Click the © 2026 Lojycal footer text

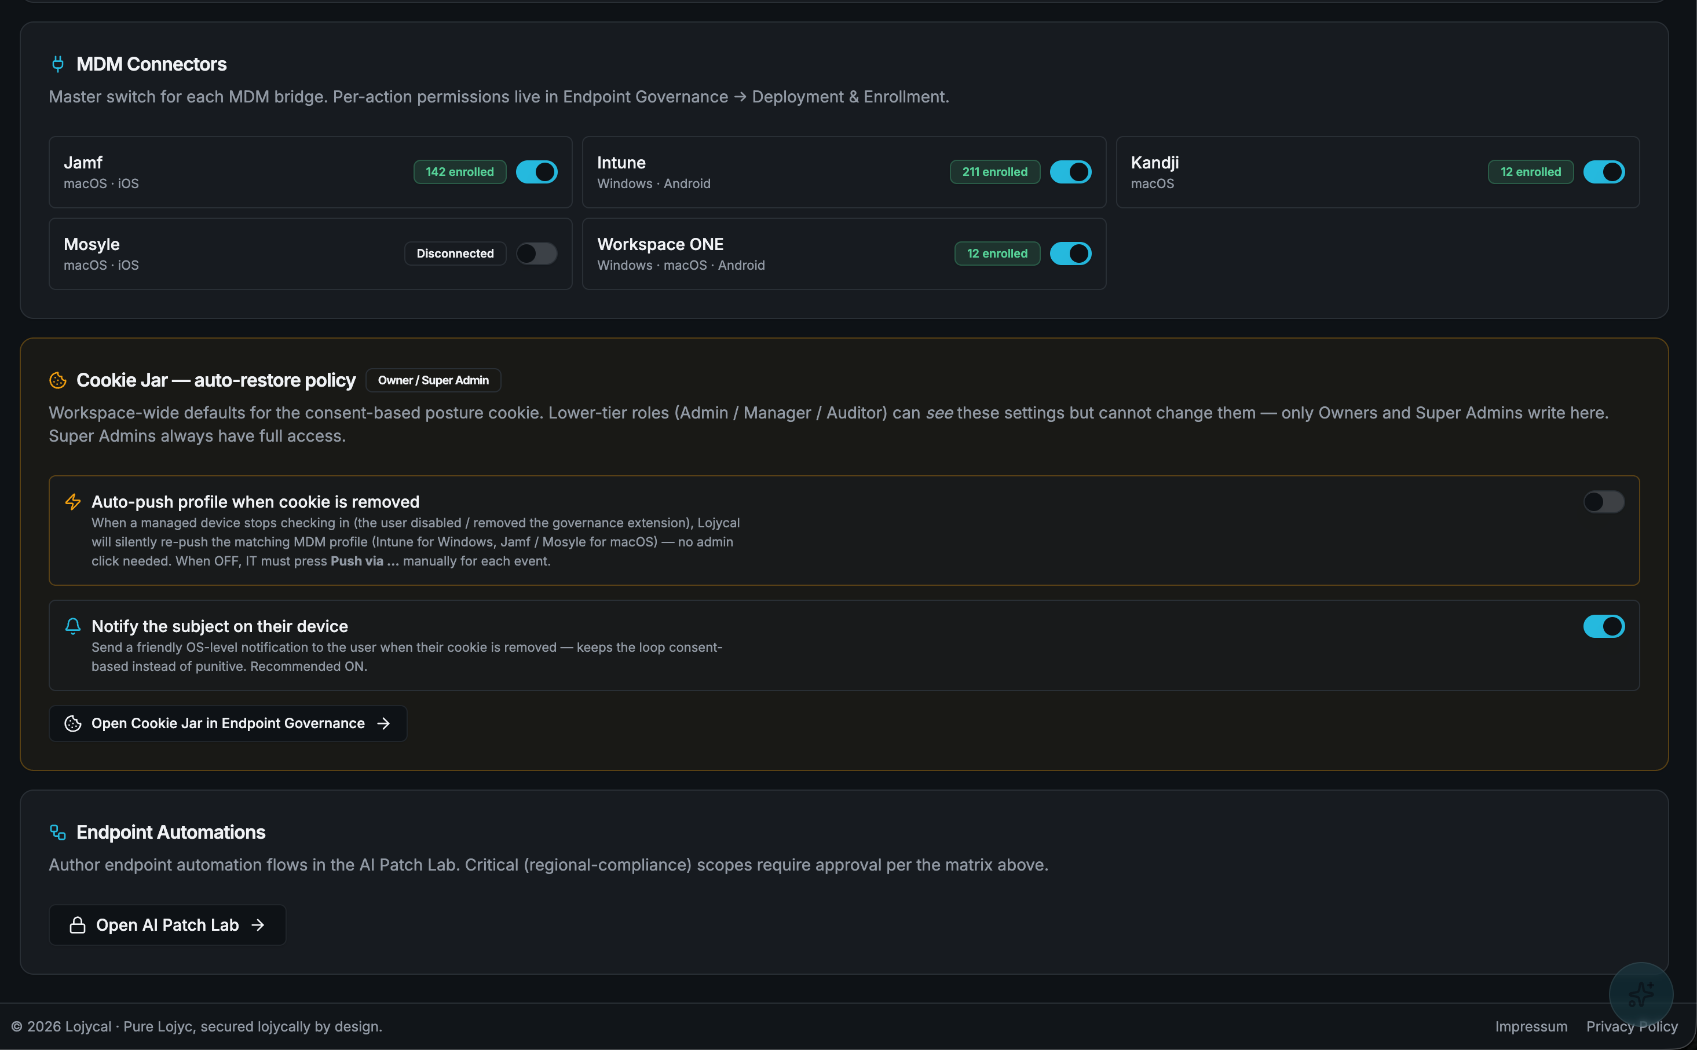[196, 1026]
